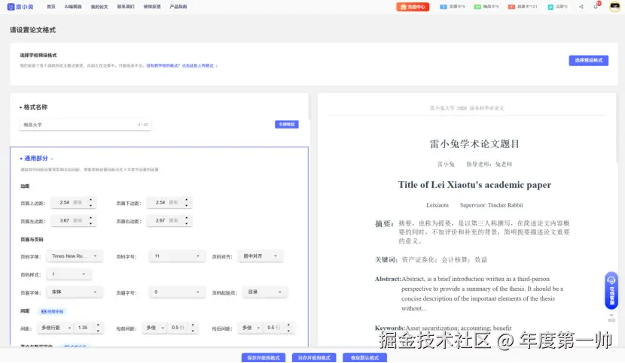Click the 应用全局 tag beside 间距
625x363 pixels.
tap(52, 312)
